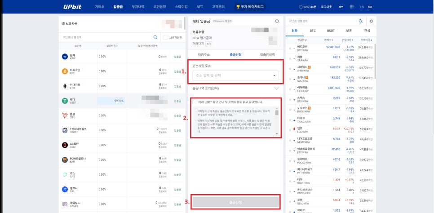Check the 보유자산만 checkbox
434x213 pixels.
tap(166, 37)
